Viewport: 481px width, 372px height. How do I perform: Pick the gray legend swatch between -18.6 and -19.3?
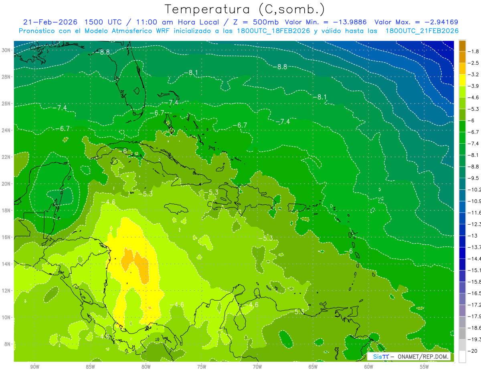point(463,333)
